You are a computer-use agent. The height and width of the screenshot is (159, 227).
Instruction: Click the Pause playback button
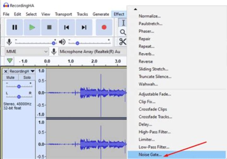[15, 27]
